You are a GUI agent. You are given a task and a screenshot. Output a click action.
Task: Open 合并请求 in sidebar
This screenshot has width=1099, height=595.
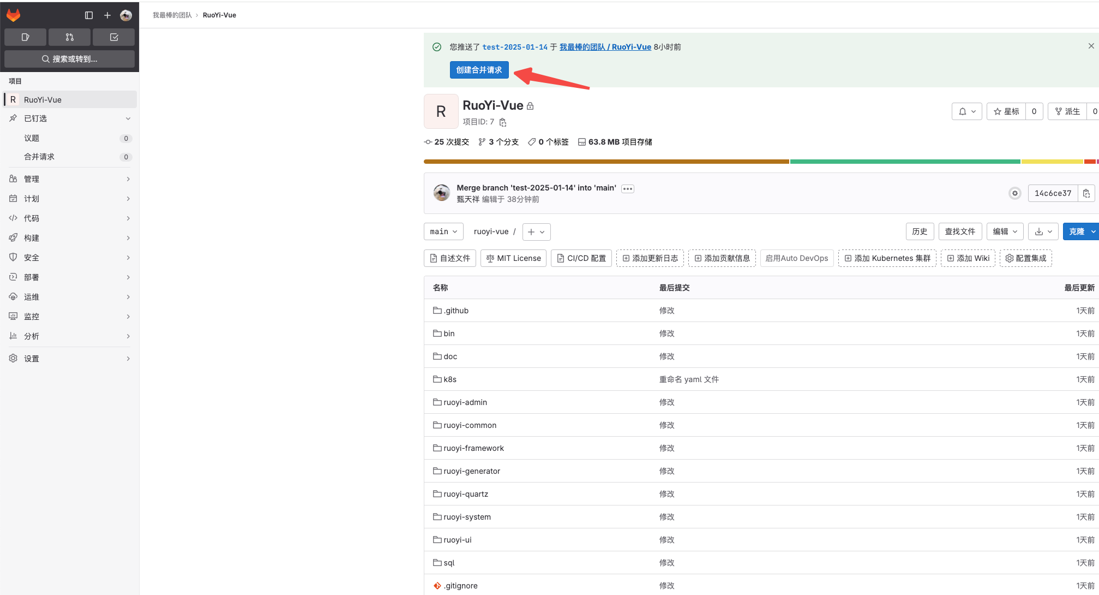coord(39,157)
